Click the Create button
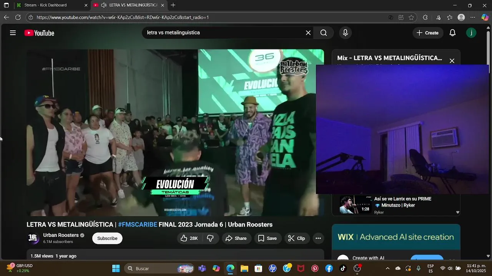The image size is (492, 276). pyautogui.click(x=428, y=33)
